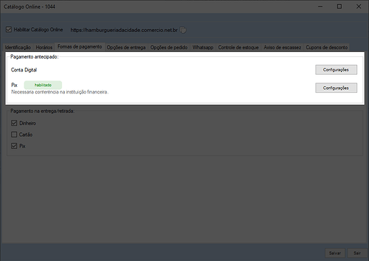
Task: Open the hamburgueriadacidade.comercio.net.br link
Action: click(x=124, y=30)
